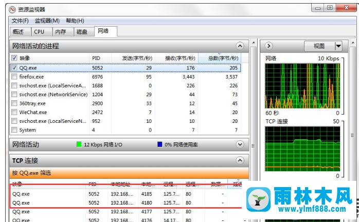Screen dimensions: 359x222
Task: Click the TCP 连接 graph
Action: [x=302, y=149]
